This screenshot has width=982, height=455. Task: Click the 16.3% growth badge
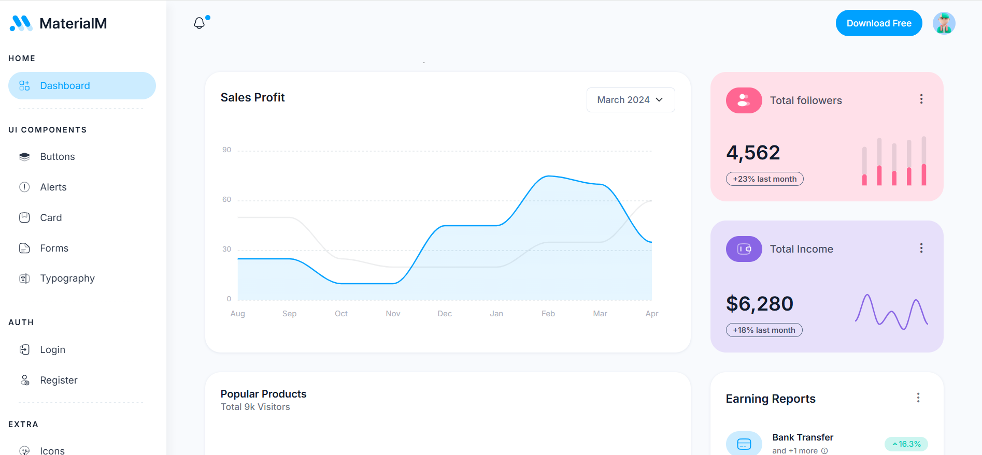906,444
